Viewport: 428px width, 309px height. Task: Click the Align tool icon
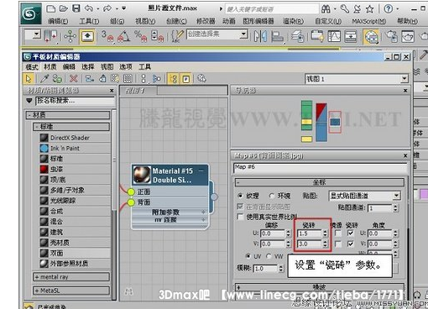click(x=278, y=37)
